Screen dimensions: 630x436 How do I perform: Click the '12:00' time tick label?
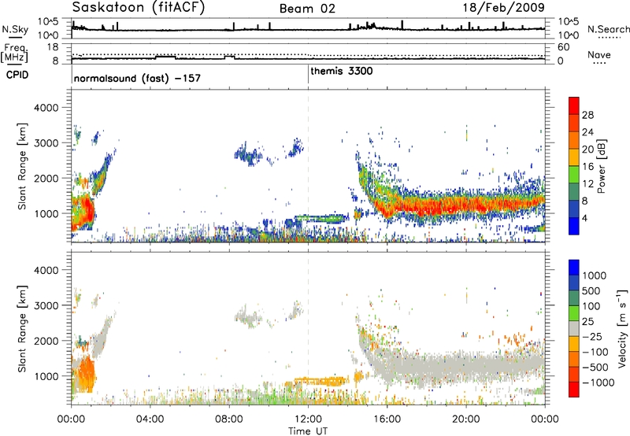(308, 419)
